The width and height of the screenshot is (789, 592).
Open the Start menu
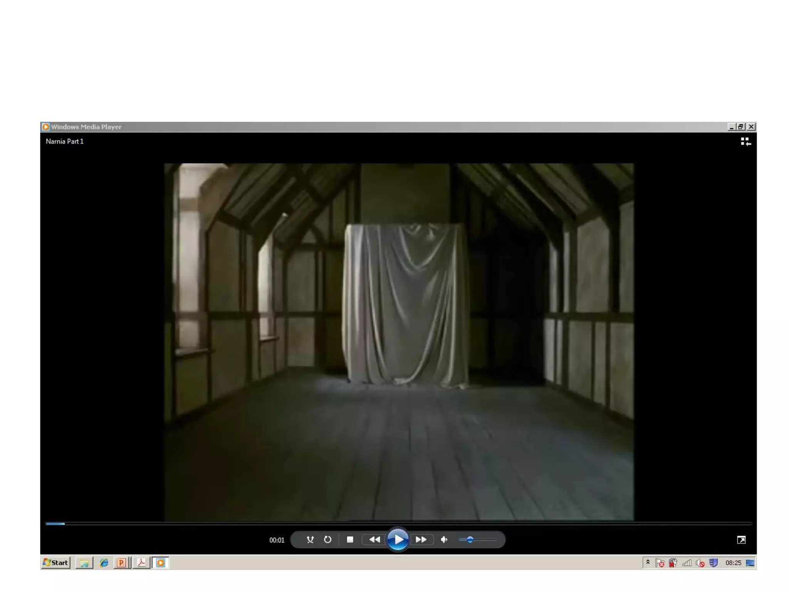pos(56,563)
